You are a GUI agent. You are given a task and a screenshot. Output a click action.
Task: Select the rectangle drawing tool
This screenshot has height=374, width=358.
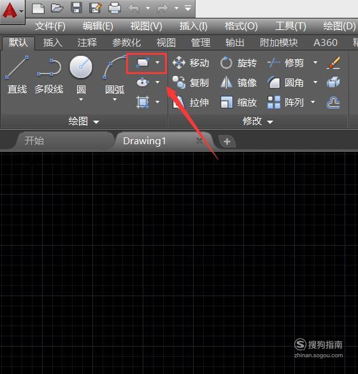tap(143, 63)
